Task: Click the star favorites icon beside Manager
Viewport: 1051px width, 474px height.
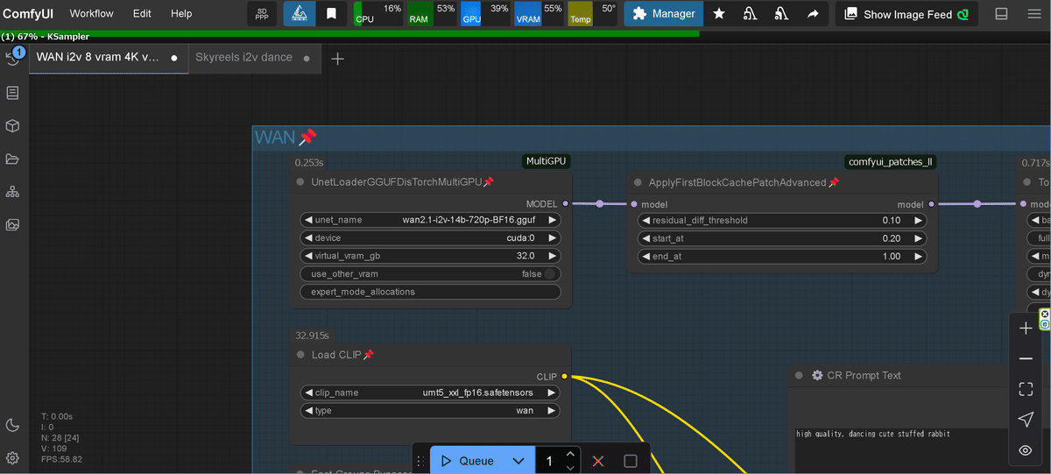Action: tap(719, 14)
